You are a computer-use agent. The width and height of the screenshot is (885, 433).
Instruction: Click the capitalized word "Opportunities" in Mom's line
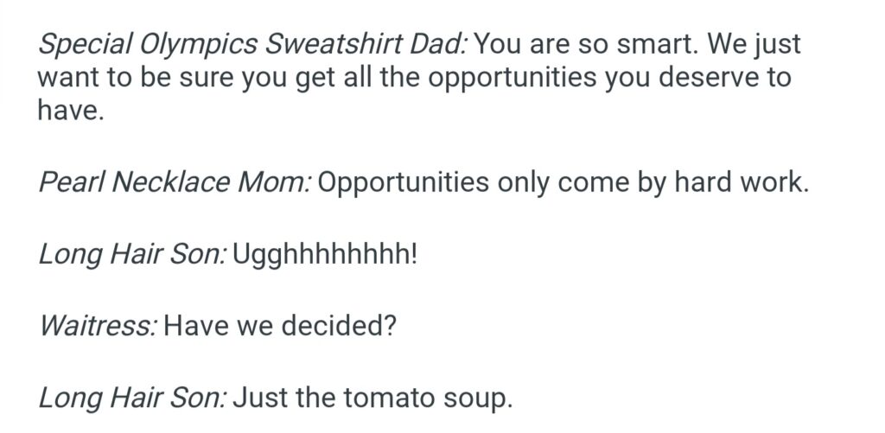pyautogui.click(x=408, y=183)
